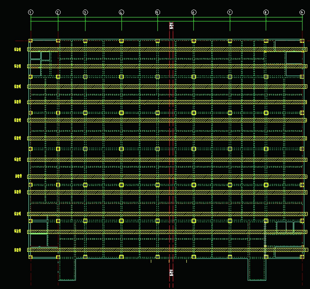Select the bottommost yellow strip label on left

[18, 250]
